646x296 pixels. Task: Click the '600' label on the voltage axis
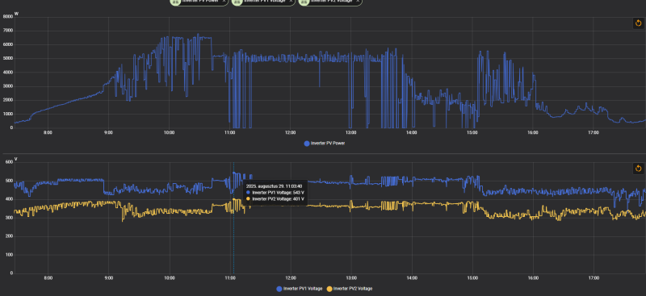(9, 162)
